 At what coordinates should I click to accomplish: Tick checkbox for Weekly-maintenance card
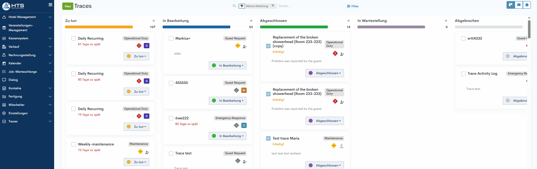74,144
